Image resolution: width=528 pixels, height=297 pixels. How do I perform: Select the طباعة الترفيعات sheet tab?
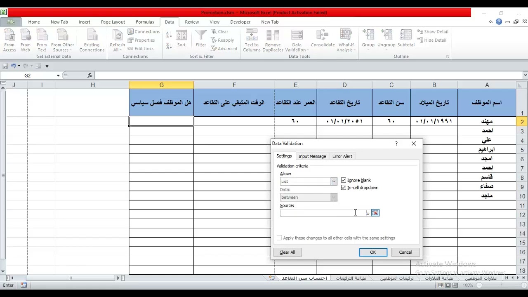[x=351, y=278]
